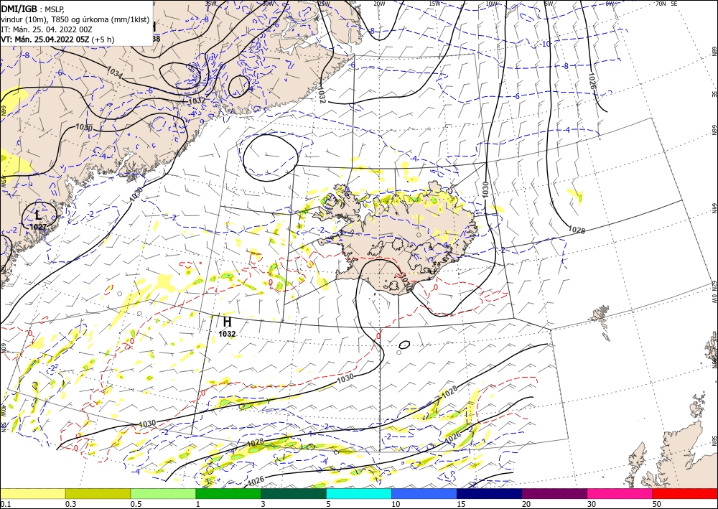Pick the cyan 5–10 mm legend swatch
718x509 pixels.
(359, 493)
